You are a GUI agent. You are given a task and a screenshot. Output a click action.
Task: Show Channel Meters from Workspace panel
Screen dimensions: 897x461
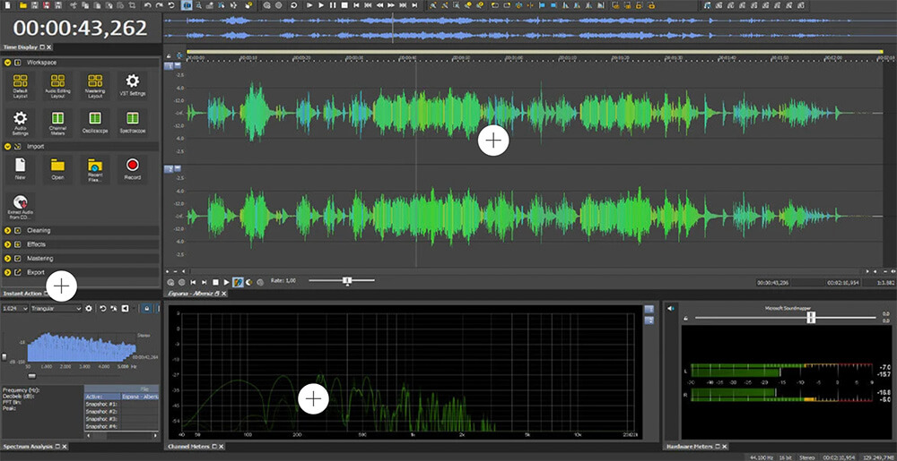[x=57, y=123]
